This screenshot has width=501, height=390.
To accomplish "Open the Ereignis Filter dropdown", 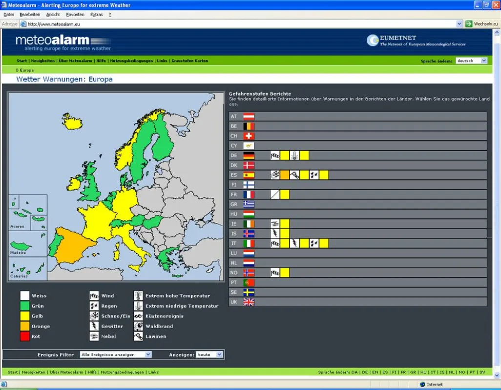I will click(x=115, y=354).
